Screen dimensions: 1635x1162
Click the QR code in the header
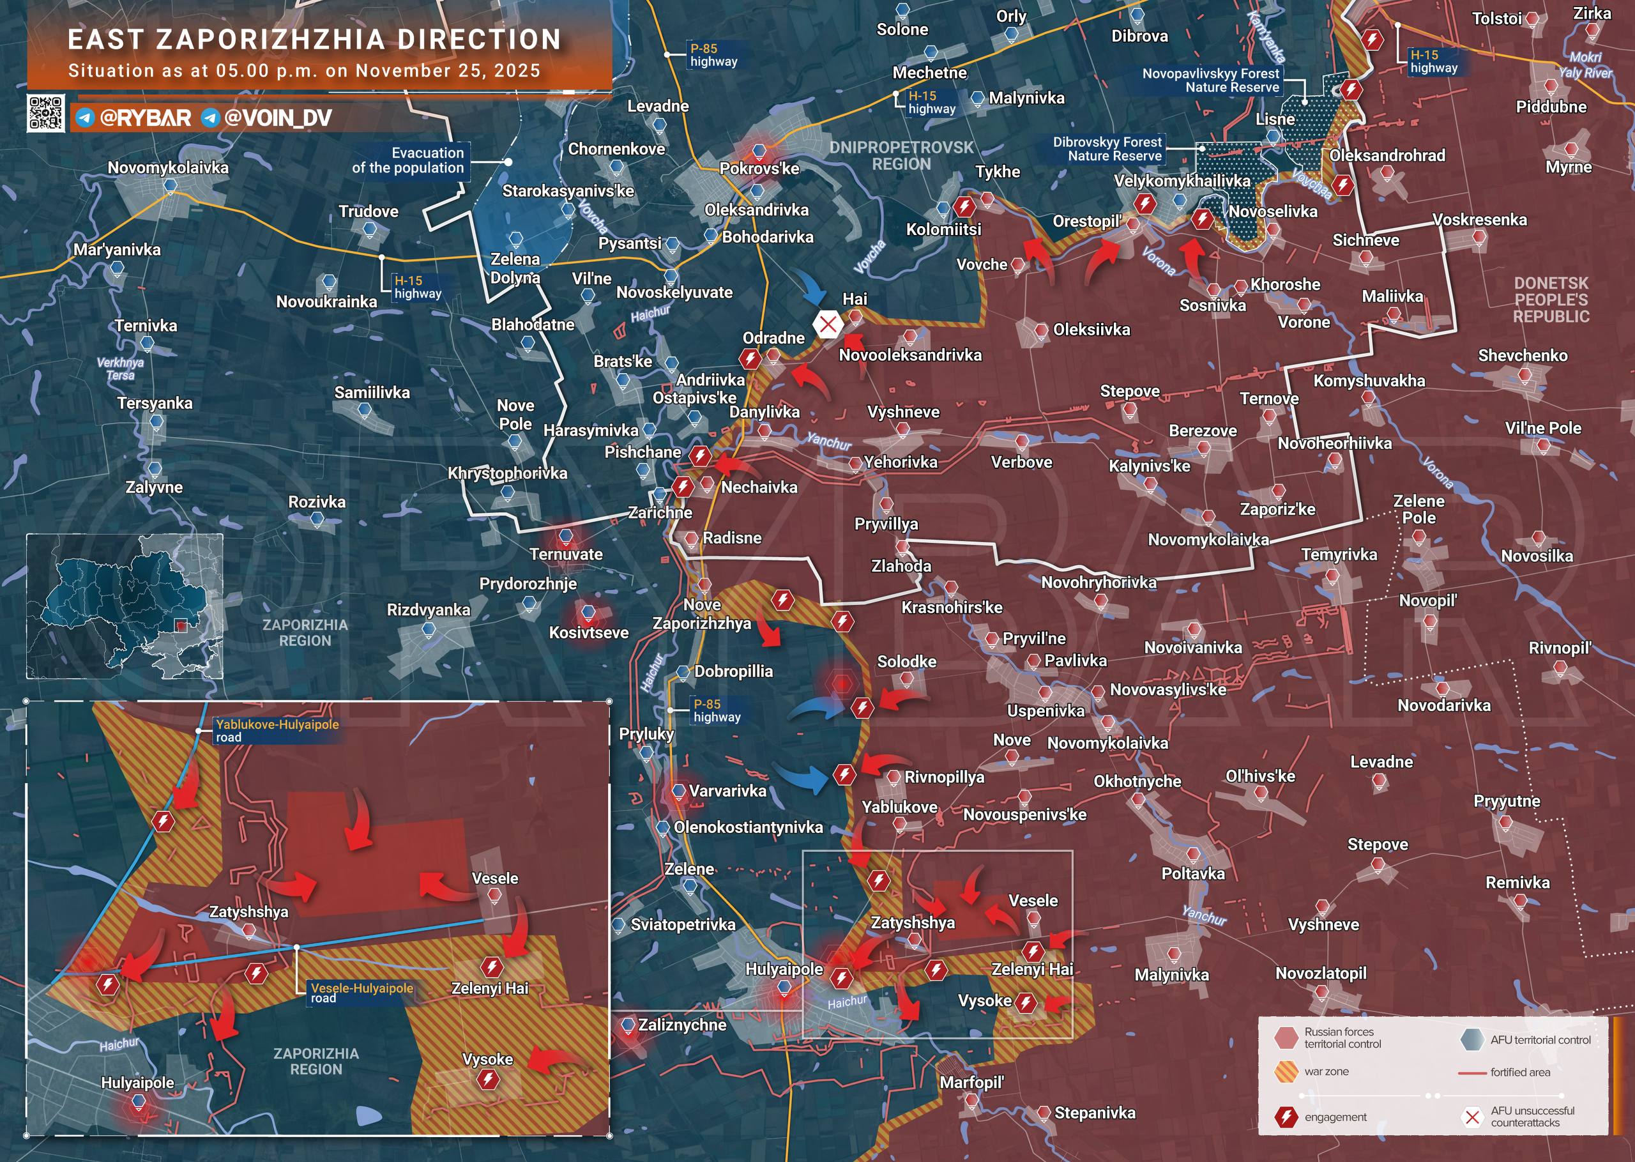[x=46, y=113]
